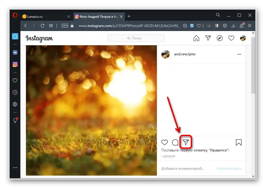Open Explore compass icon
Image resolution: width=265 pixels, height=188 pixels.
click(x=219, y=38)
